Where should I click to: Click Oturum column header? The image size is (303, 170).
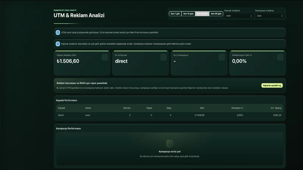coord(127,108)
